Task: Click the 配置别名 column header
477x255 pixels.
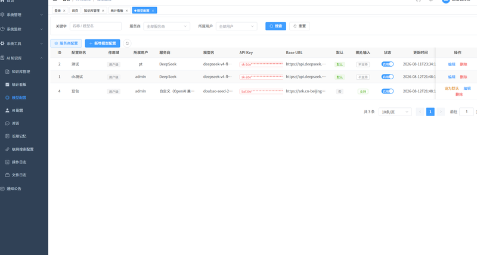Action: pyautogui.click(x=79, y=52)
